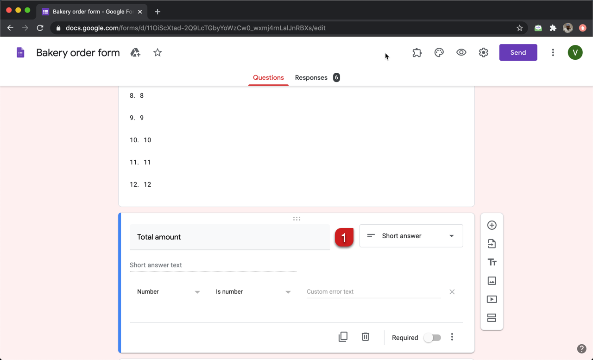The image size is (593, 360).
Task: Delete the Total amount question
Action: point(365,337)
